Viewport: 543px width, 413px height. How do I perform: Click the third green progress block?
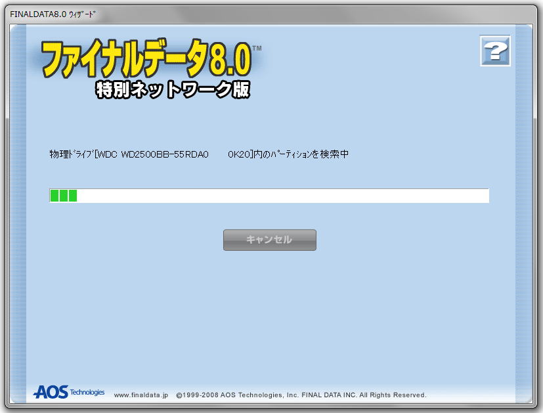(73, 196)
